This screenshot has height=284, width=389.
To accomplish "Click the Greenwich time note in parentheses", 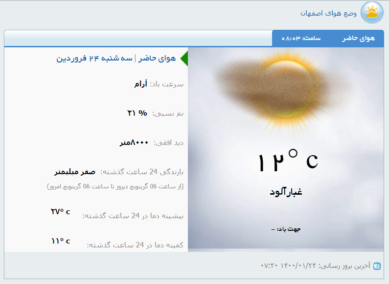I will (115, 186).
